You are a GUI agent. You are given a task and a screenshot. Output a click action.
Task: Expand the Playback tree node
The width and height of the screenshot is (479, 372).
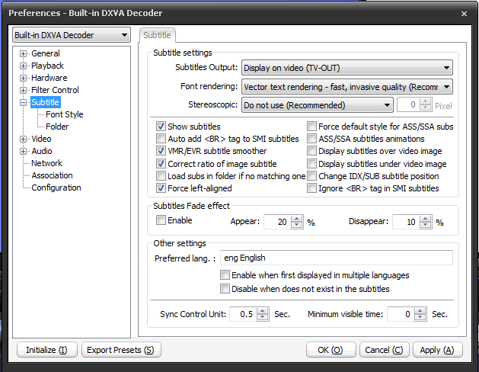tap(23, 66)
